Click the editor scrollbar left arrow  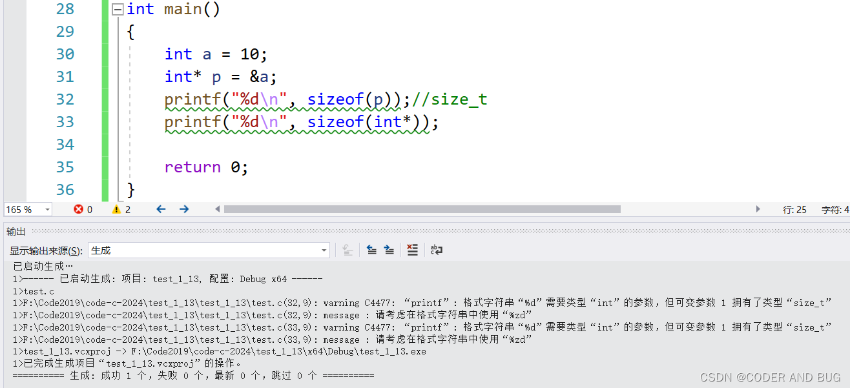[x=218, y=209]
